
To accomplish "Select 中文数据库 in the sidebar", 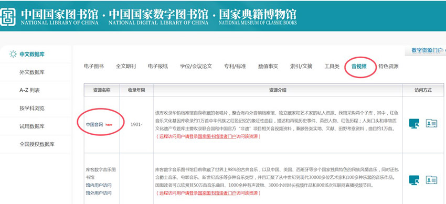I will [x=32, y=54].
